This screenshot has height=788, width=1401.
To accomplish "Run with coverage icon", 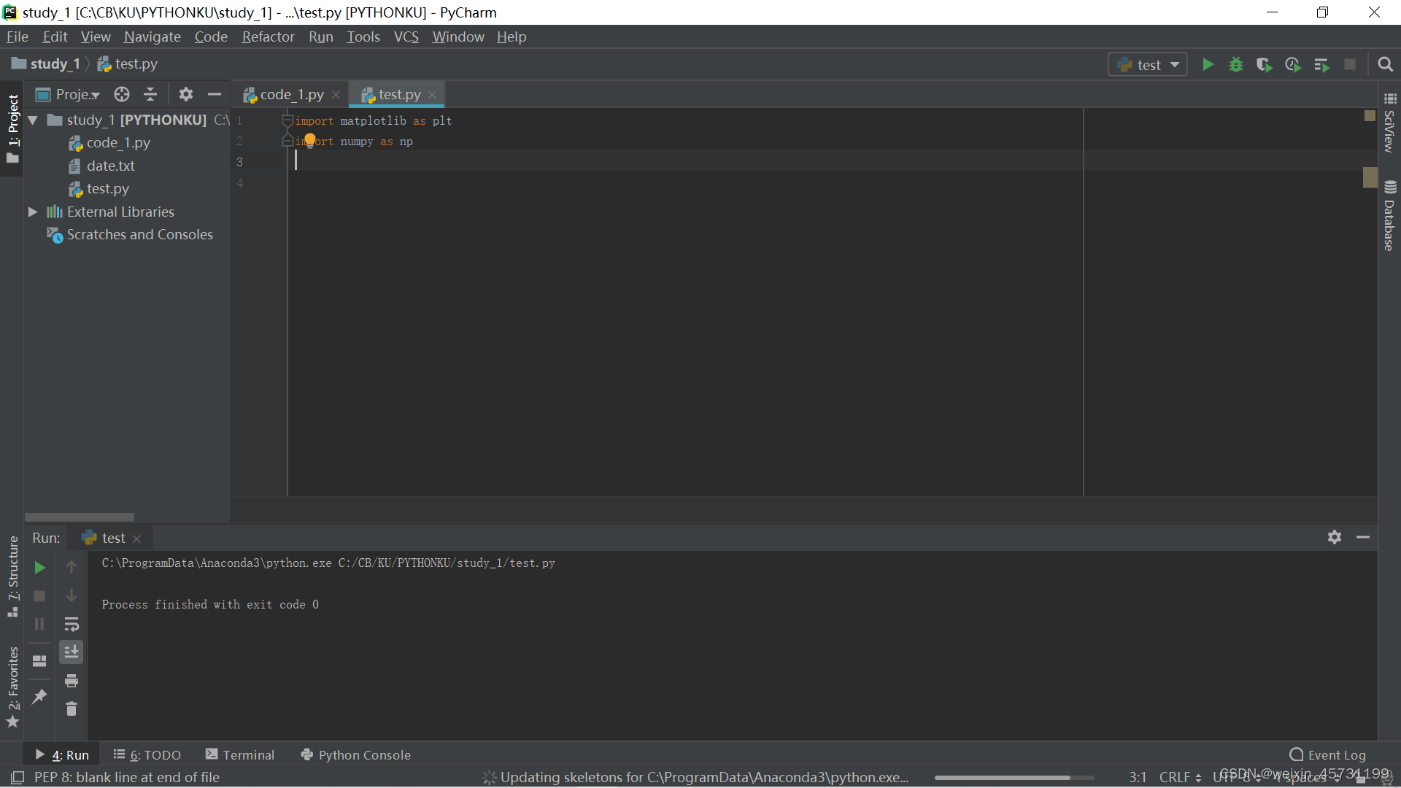I will pos(1264,65).
